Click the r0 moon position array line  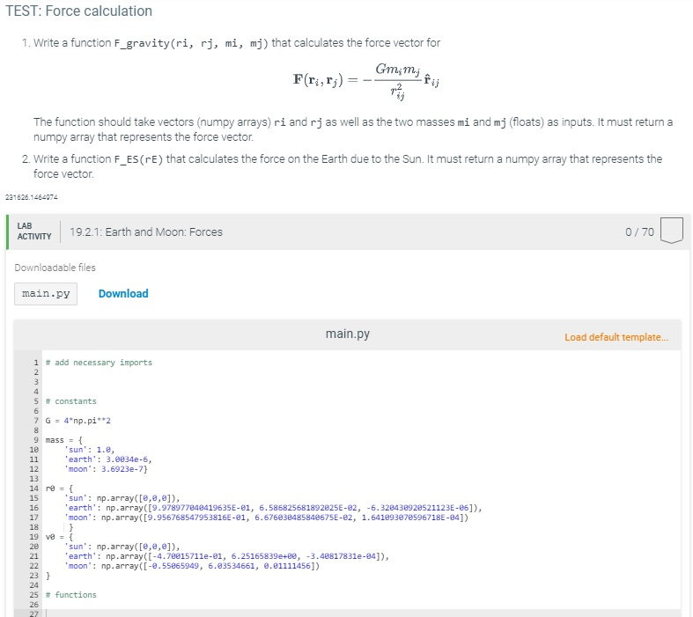click(x=266, y=518)
